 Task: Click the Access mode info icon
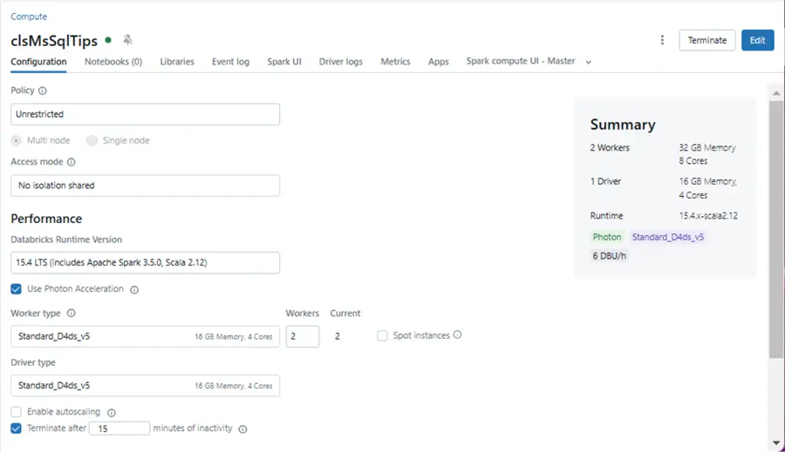click(x=72, y=162)
